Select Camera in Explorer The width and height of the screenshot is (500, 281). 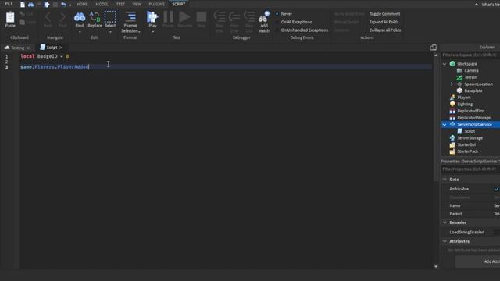(471, 70)
